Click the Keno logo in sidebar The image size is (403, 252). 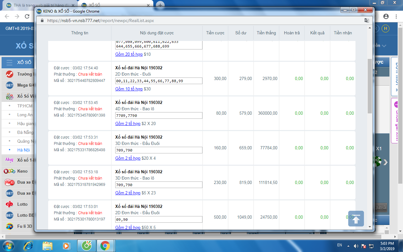click(x=9, y=171)
